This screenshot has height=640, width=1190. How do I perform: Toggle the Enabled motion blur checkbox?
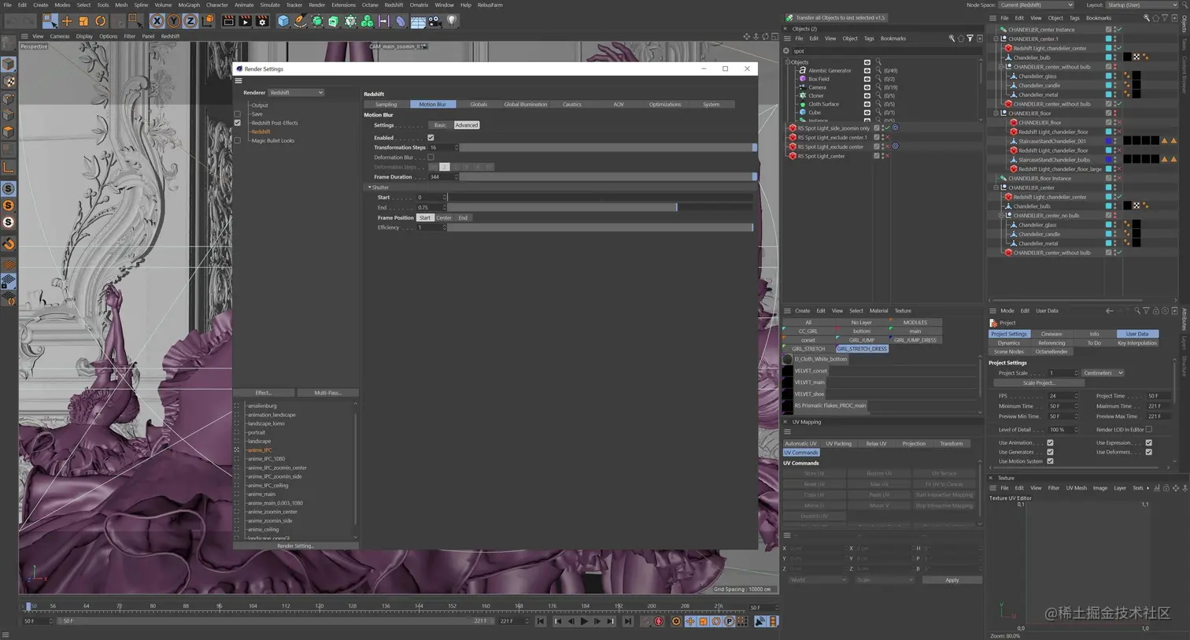pos(431,138)
